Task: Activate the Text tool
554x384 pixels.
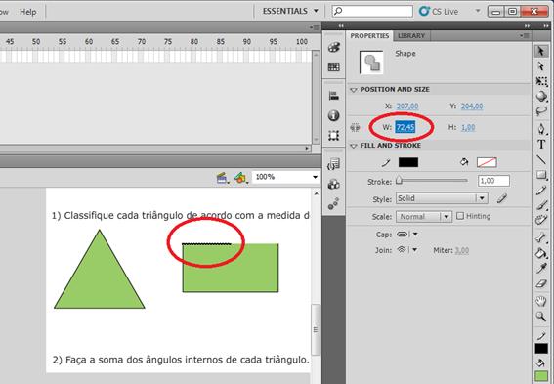Action: coord(541,145)
